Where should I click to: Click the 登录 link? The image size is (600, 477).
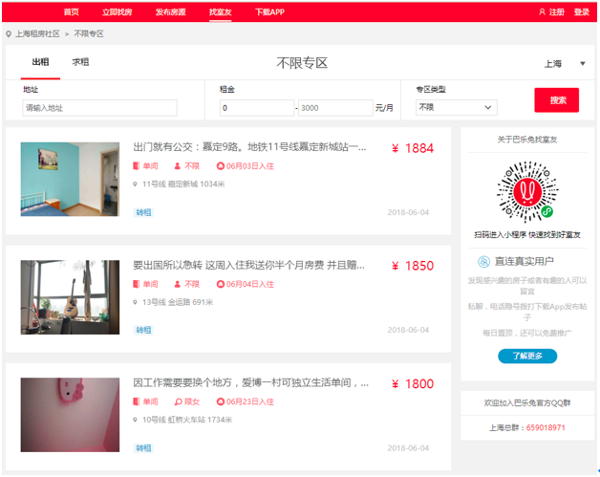point(582,11)
